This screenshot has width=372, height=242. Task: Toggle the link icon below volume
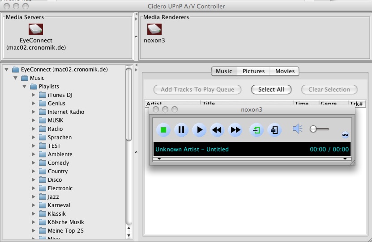(345, 135)
